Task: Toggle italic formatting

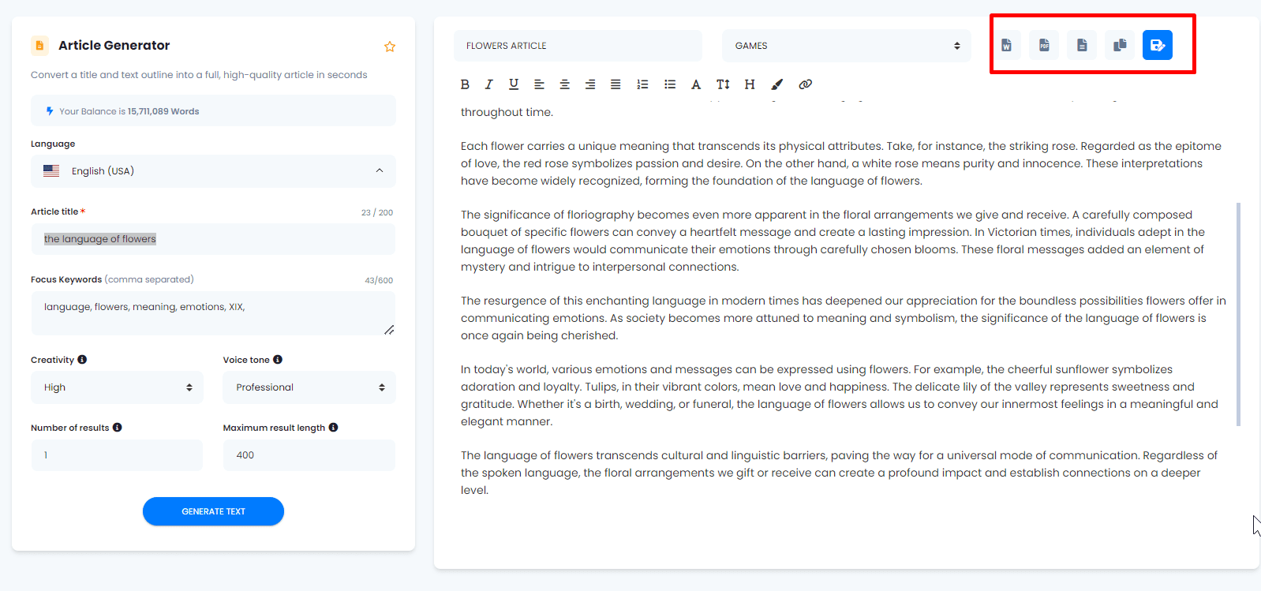Action: click(x=489, y=84)
